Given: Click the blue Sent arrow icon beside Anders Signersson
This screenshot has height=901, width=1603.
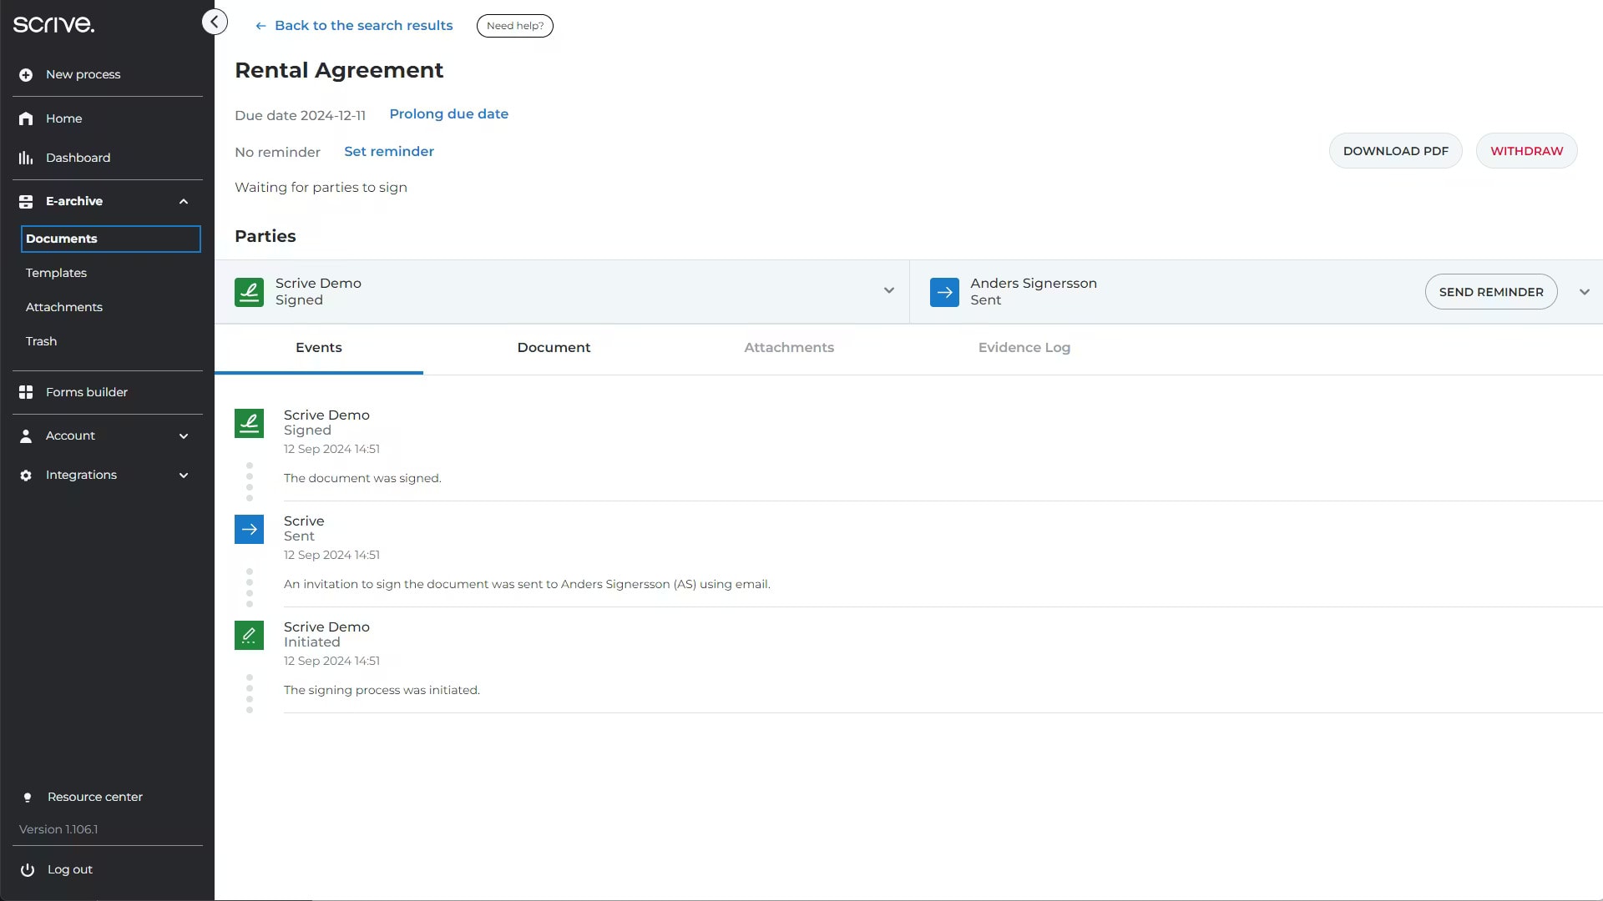Looking at the screenshot, I should point(944,292).
